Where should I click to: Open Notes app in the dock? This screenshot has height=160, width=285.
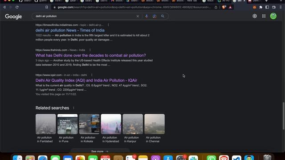tap(143, 158)
